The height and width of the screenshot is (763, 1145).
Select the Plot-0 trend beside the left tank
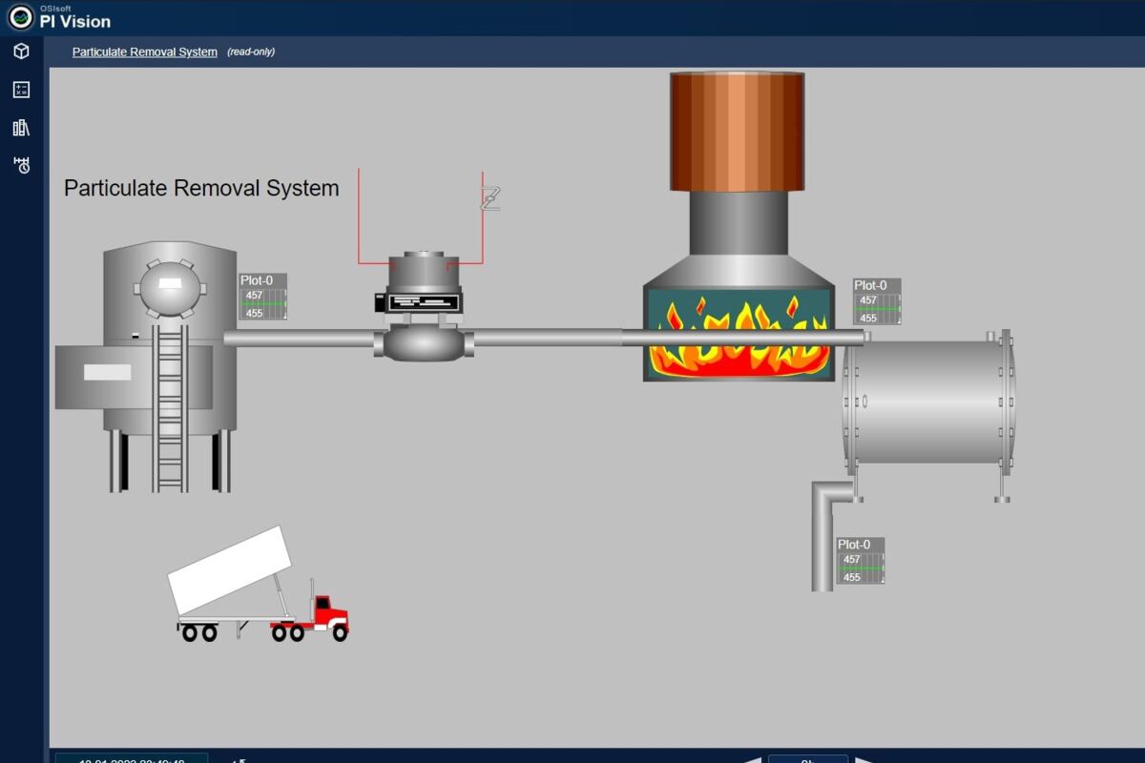click(263, 298)
